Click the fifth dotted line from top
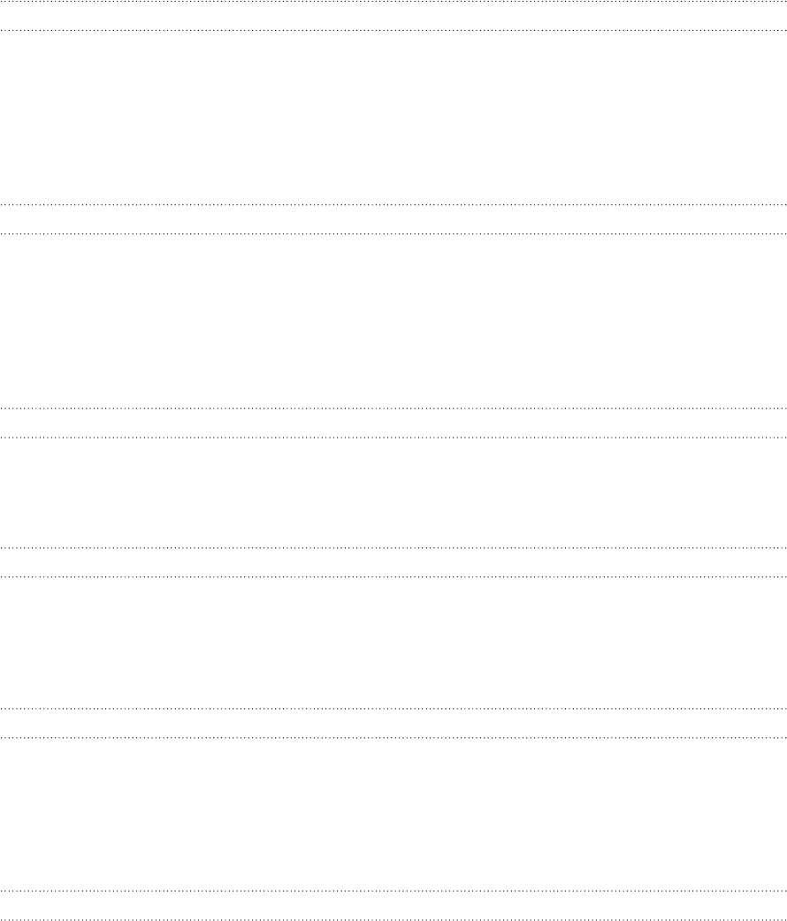Viewport: 787px width, 921px height. pos(393,408)
